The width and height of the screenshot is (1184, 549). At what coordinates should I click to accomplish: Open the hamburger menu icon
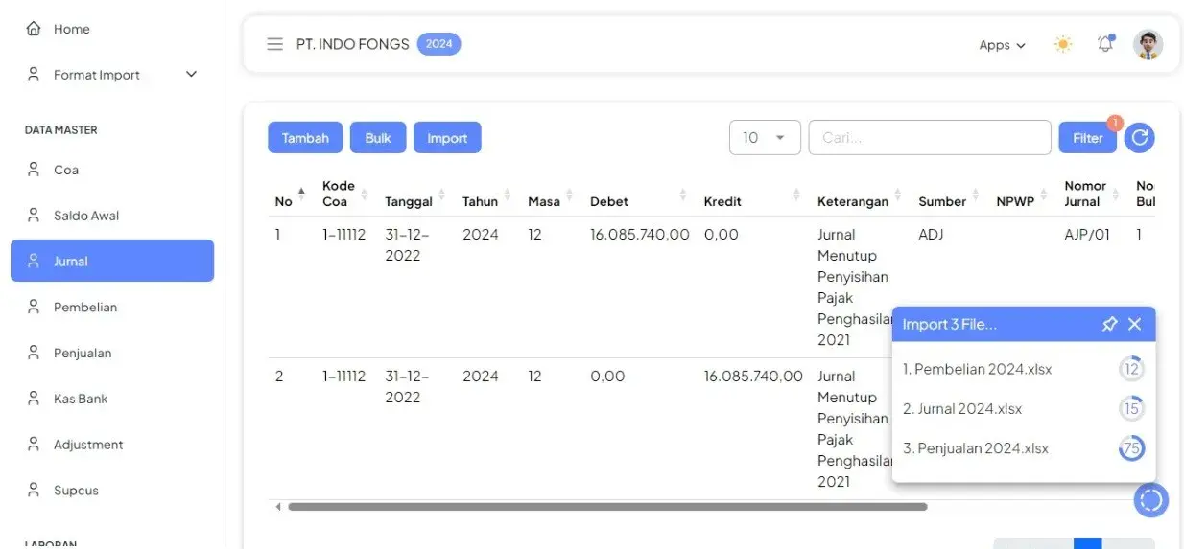point(275,44)
